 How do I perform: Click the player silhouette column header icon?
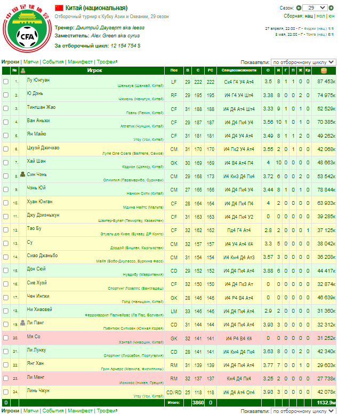(x=23, y=70)
